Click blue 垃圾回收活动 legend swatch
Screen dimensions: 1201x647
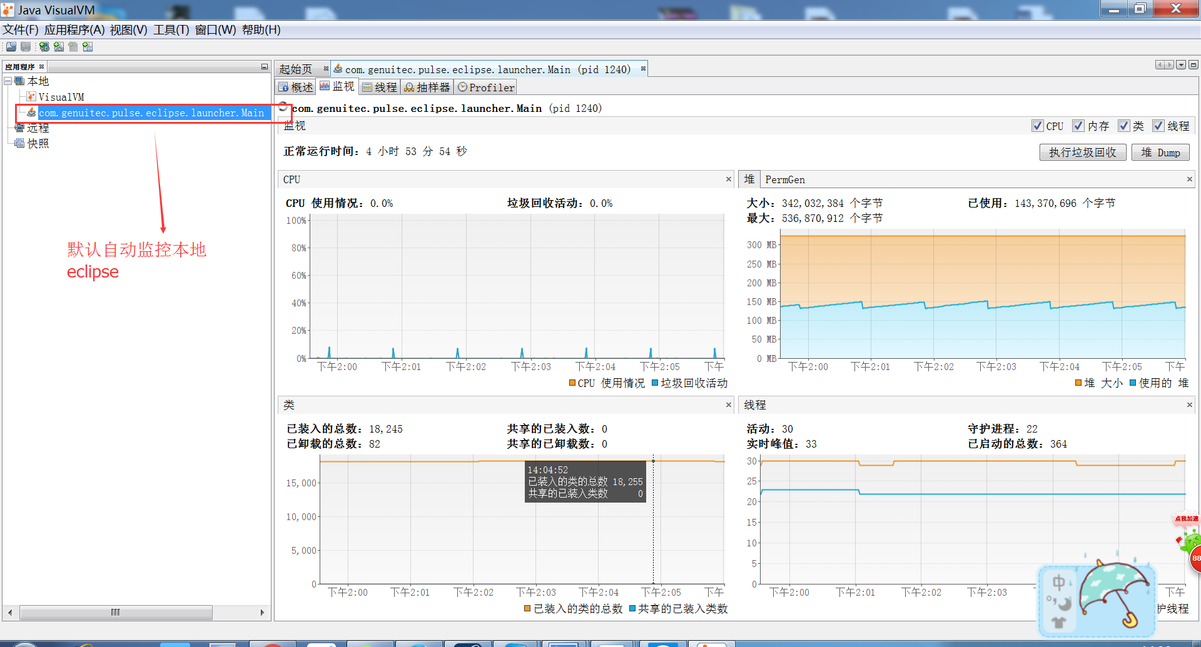pos(655,383)
